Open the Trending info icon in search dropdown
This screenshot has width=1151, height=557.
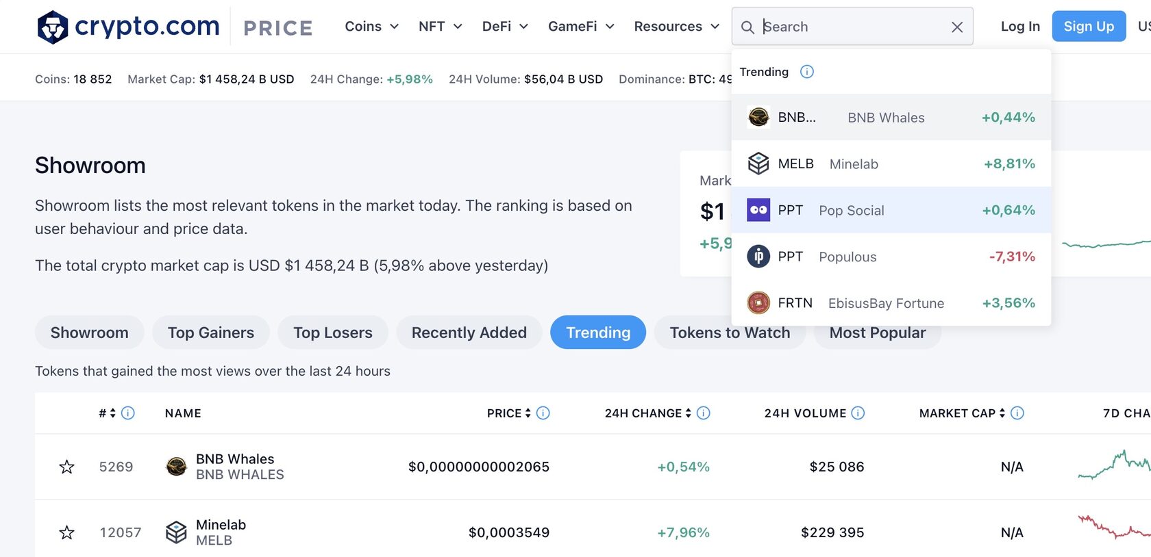(807, 72)
